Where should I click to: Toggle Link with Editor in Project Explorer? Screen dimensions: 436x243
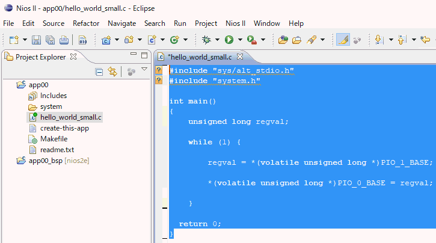[x=112, y=72]
